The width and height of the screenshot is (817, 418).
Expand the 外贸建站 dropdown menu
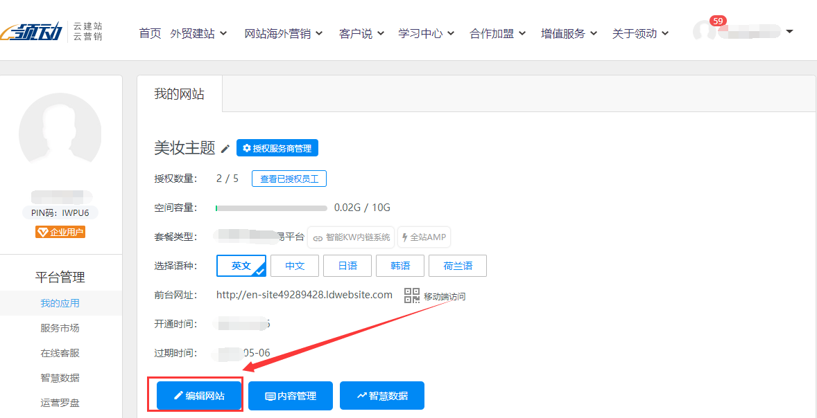pos(198,33)
